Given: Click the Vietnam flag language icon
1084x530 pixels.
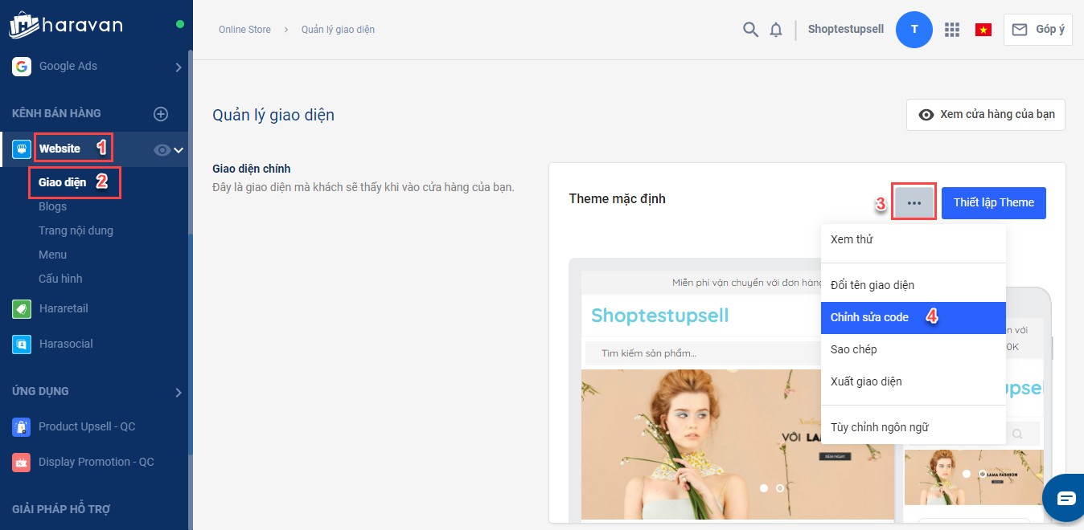Looking at the screenshot, I should [983, 30].
